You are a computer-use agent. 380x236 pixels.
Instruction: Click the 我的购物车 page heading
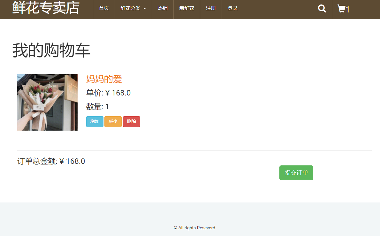click(51, 51)
